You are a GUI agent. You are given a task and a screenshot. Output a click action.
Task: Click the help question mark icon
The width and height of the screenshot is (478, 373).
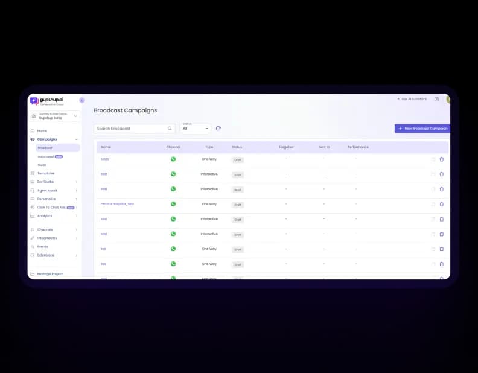[x=436, y=99]
